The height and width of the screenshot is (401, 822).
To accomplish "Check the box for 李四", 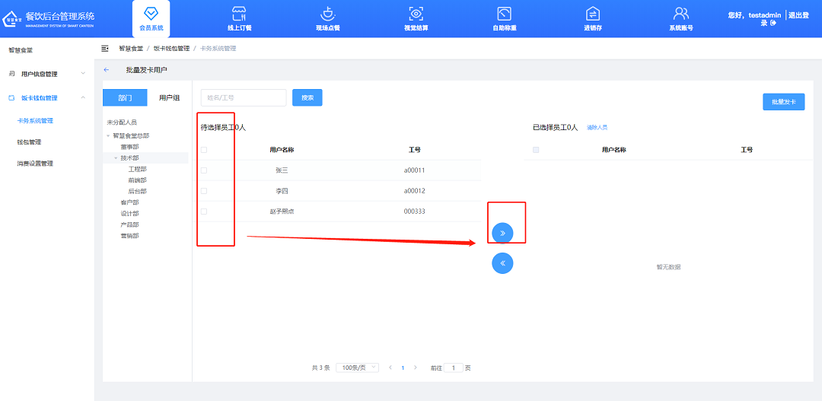I will [x=204, y=191].
